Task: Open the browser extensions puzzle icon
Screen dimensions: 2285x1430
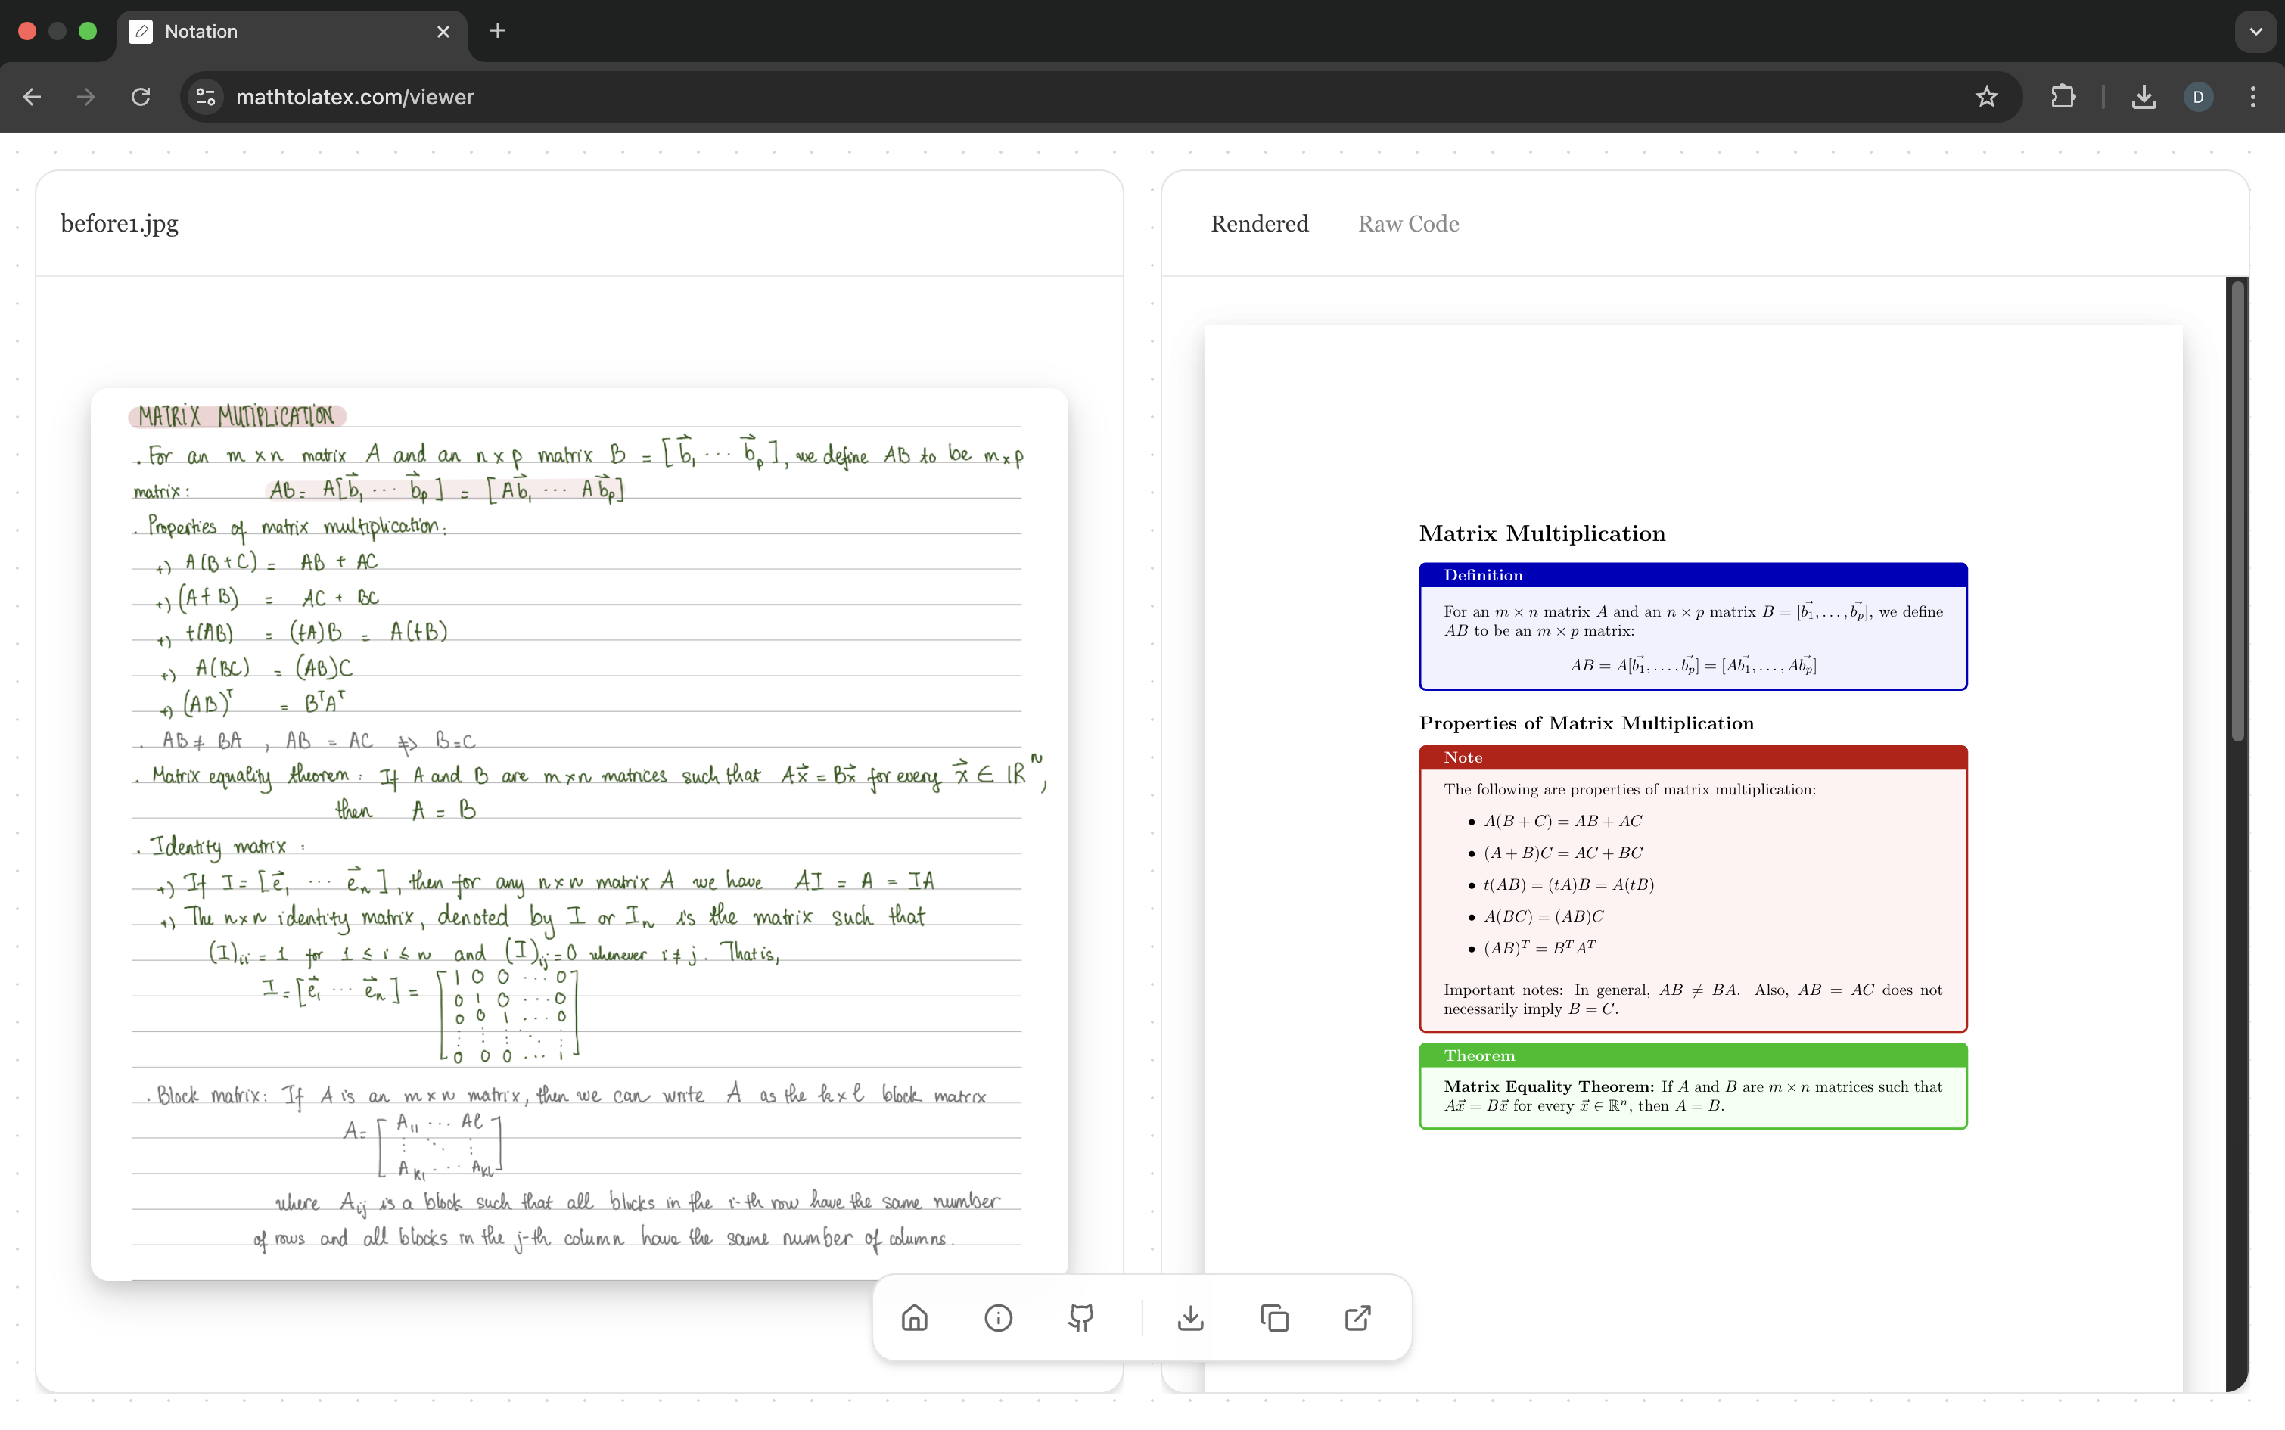Action: point(2063,97)
